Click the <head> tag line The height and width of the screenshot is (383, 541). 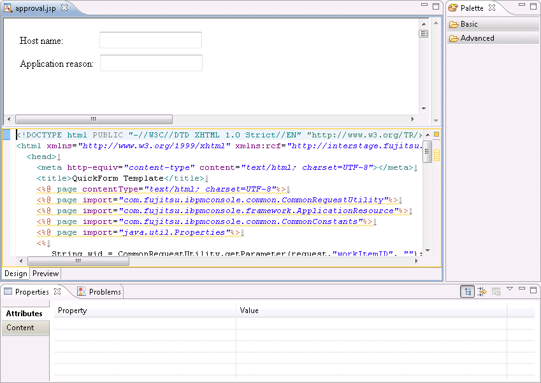[41, 157]
